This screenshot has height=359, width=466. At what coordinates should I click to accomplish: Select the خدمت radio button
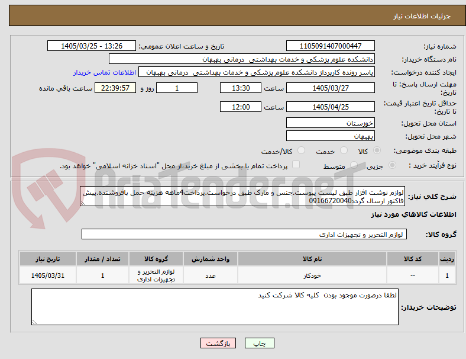344,150
